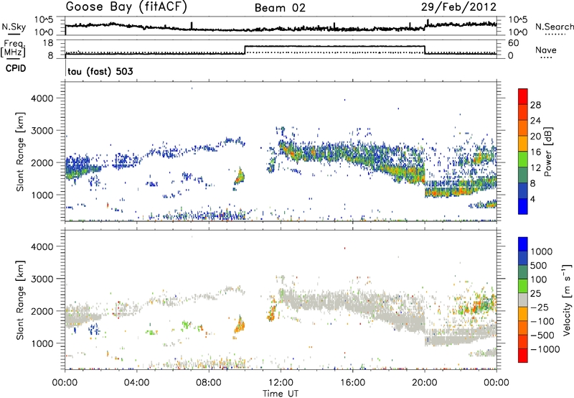Select the N.Sky legend label

14,27
